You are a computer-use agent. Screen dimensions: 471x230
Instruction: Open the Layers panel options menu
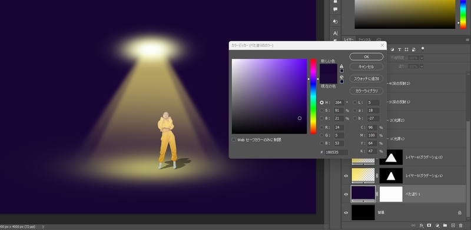[x=467, y=39]
